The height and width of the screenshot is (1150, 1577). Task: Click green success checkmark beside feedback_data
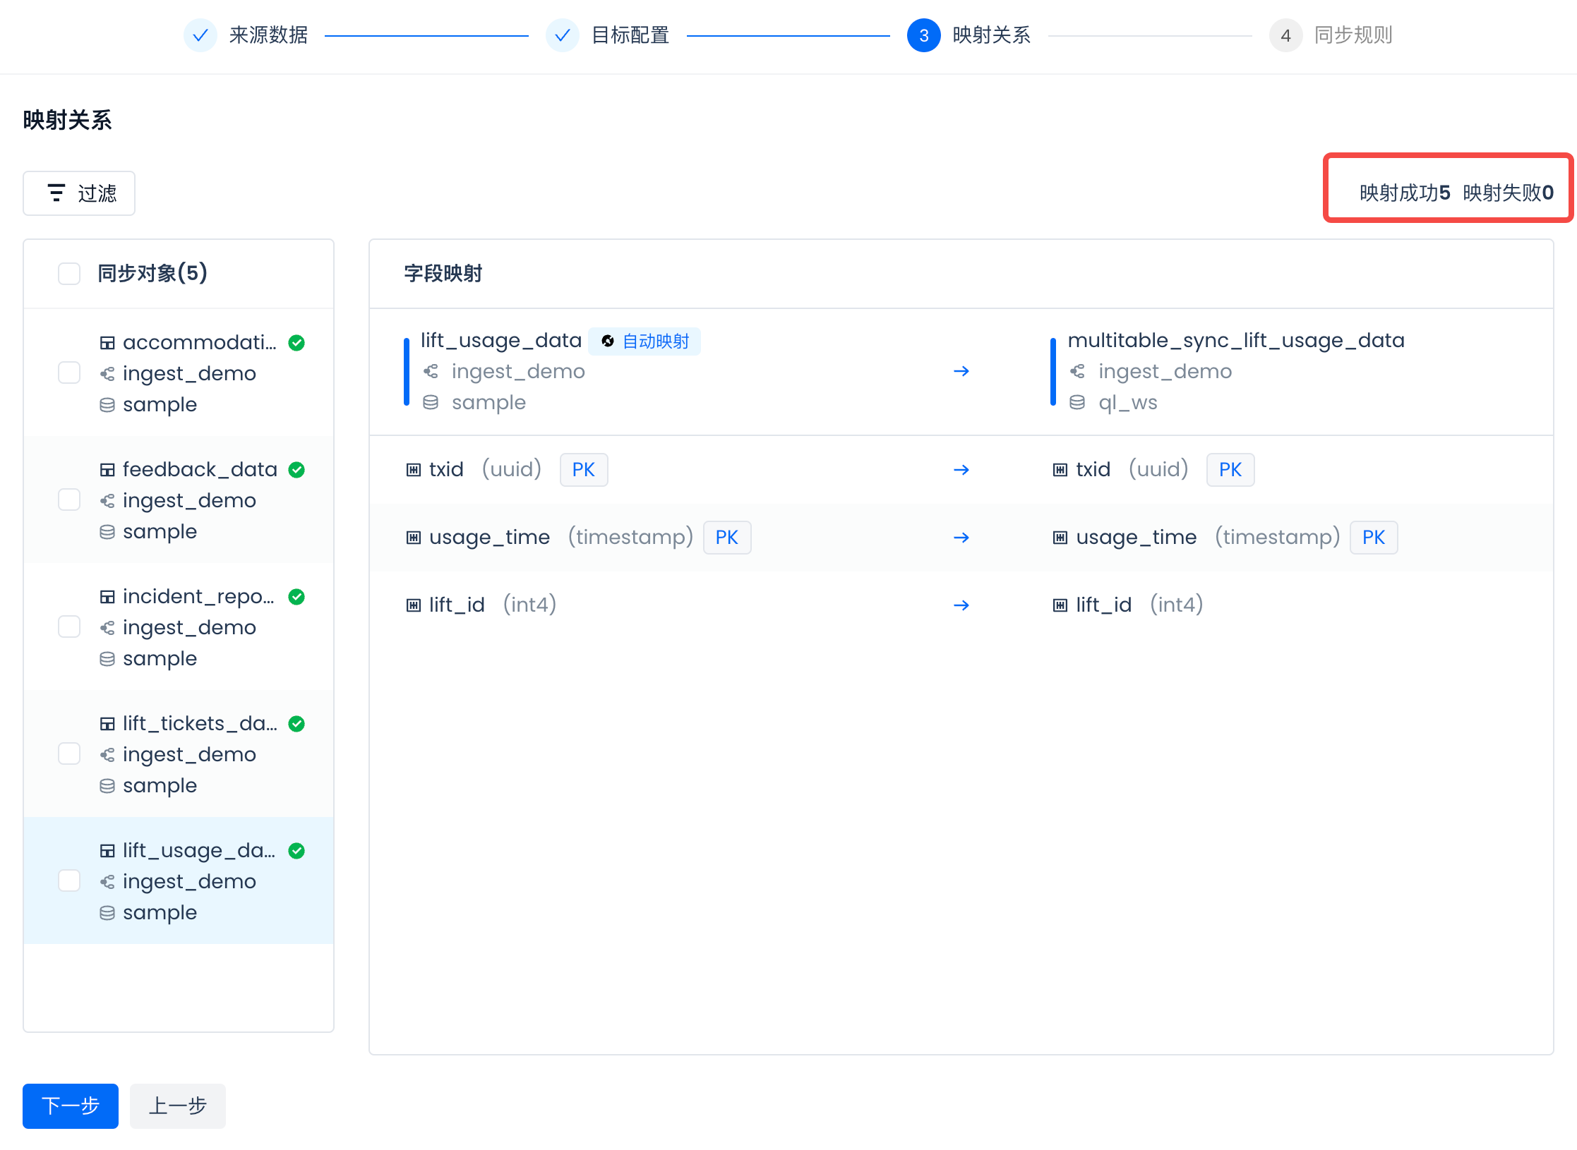(x=296, y=470)
